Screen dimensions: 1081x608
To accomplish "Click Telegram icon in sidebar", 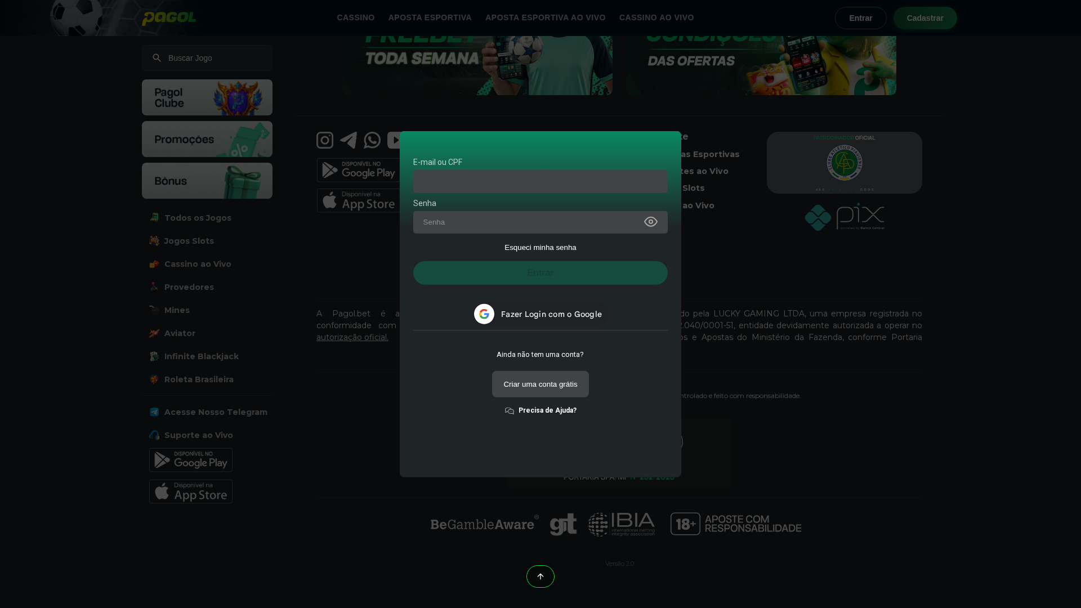I will 154,412.
